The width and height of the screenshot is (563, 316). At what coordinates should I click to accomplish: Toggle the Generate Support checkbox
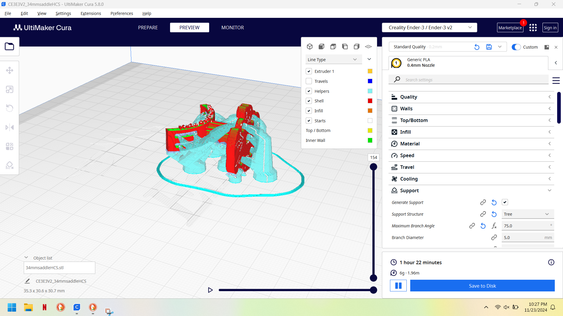point(505,202)
